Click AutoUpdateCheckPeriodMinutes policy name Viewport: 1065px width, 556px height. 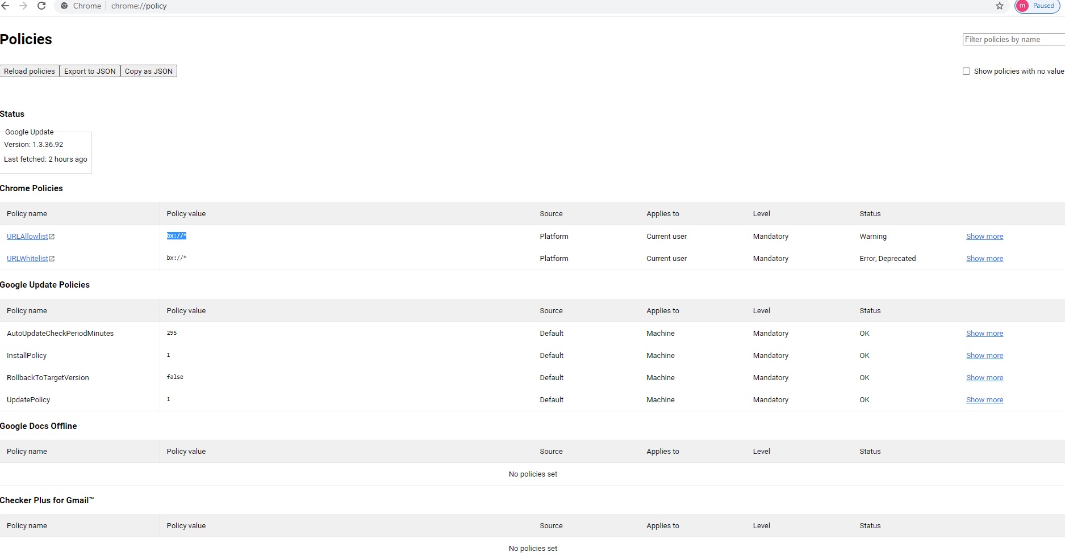(x=60, y=333)
